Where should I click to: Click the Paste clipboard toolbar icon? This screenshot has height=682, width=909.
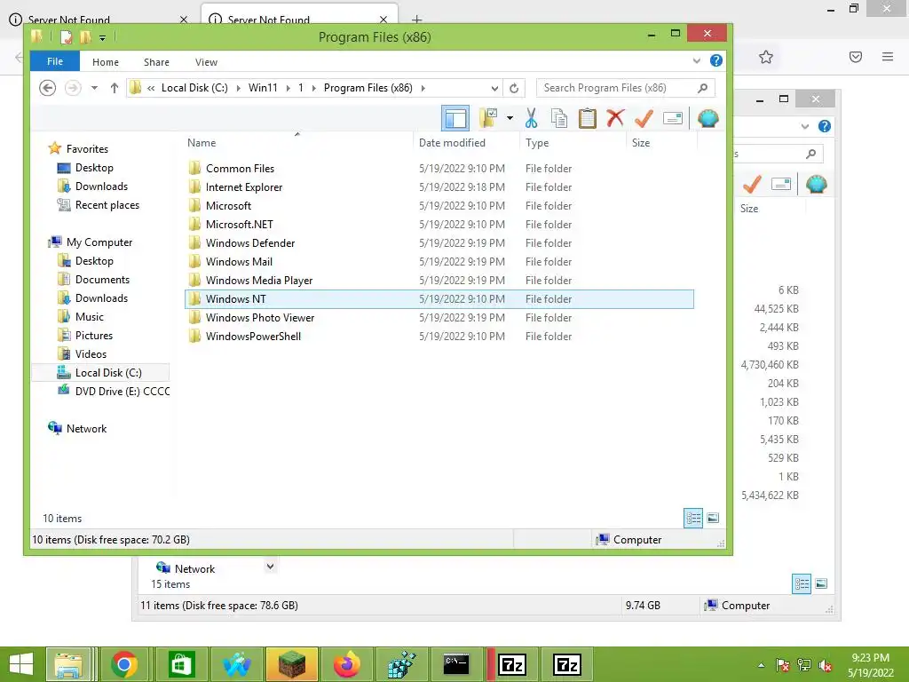click(x=588, y=118)
